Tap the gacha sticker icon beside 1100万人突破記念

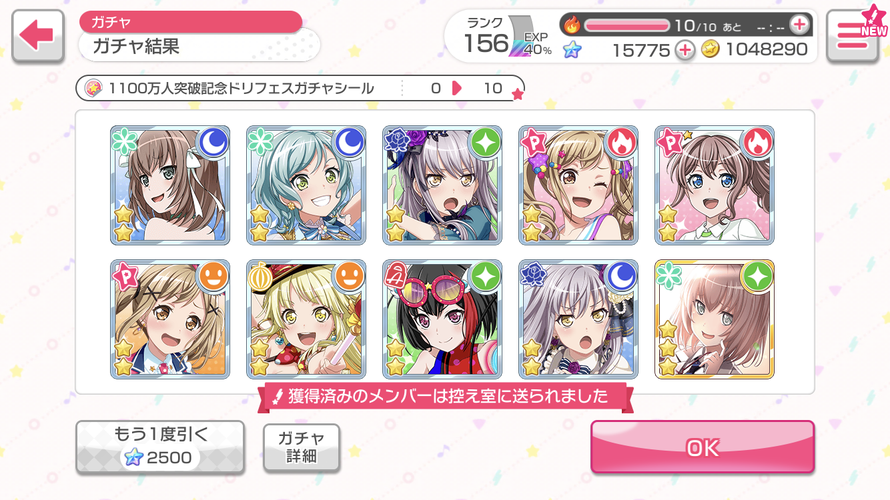94,88
